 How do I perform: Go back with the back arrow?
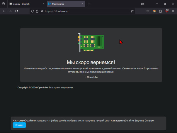tap(4, 11)
